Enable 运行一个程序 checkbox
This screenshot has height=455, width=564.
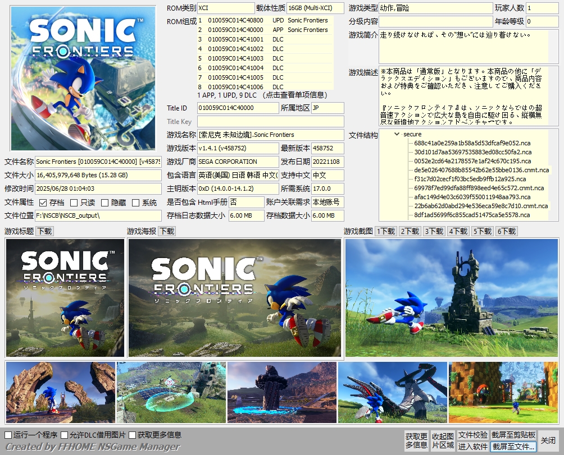point(8,435)
